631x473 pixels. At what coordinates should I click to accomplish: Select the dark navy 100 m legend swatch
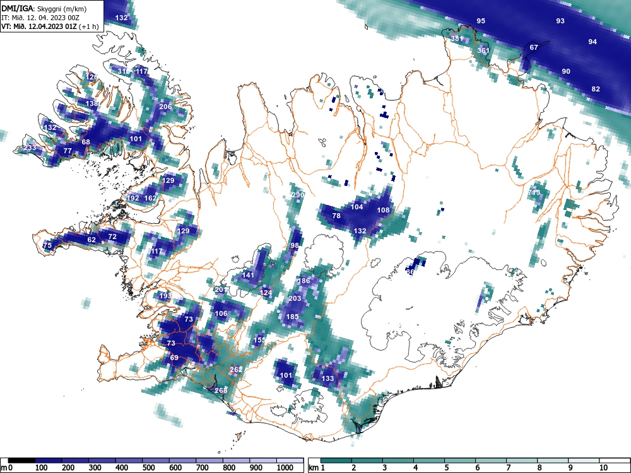point(49,460)
